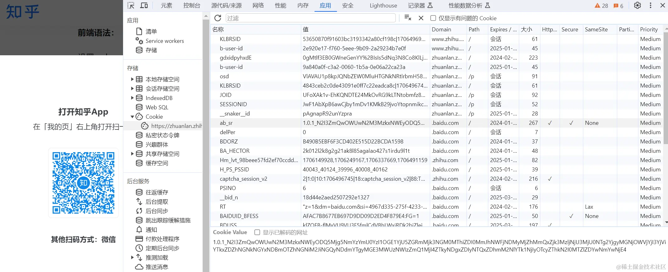Sort cookies by 大小 column header

(x=529, y=29)
